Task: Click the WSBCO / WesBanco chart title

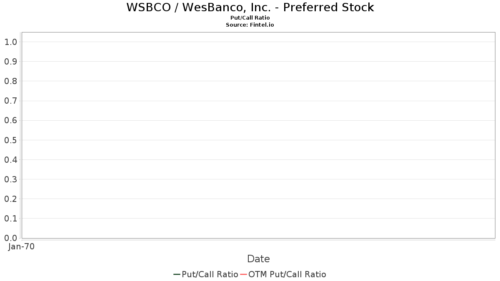Action: [250, 7]
